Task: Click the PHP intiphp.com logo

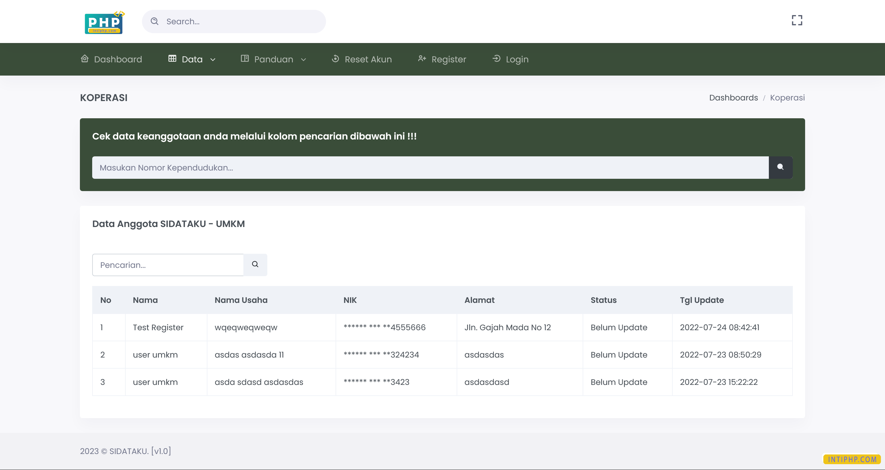Action: [104, 22]
